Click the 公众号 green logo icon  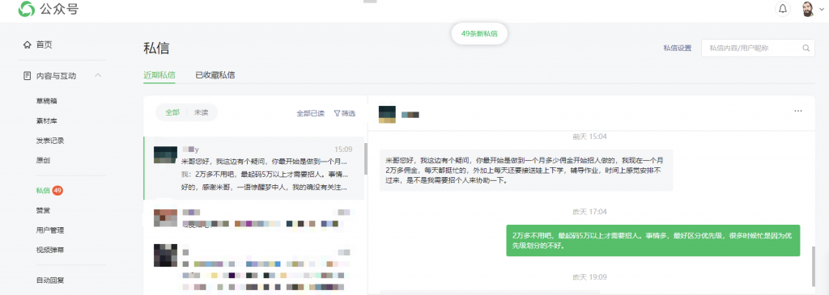27,8
